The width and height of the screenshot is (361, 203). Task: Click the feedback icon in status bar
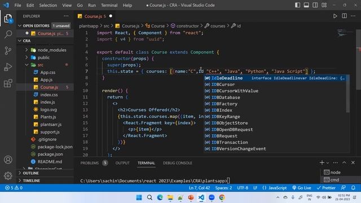click(x=344, y=188)
